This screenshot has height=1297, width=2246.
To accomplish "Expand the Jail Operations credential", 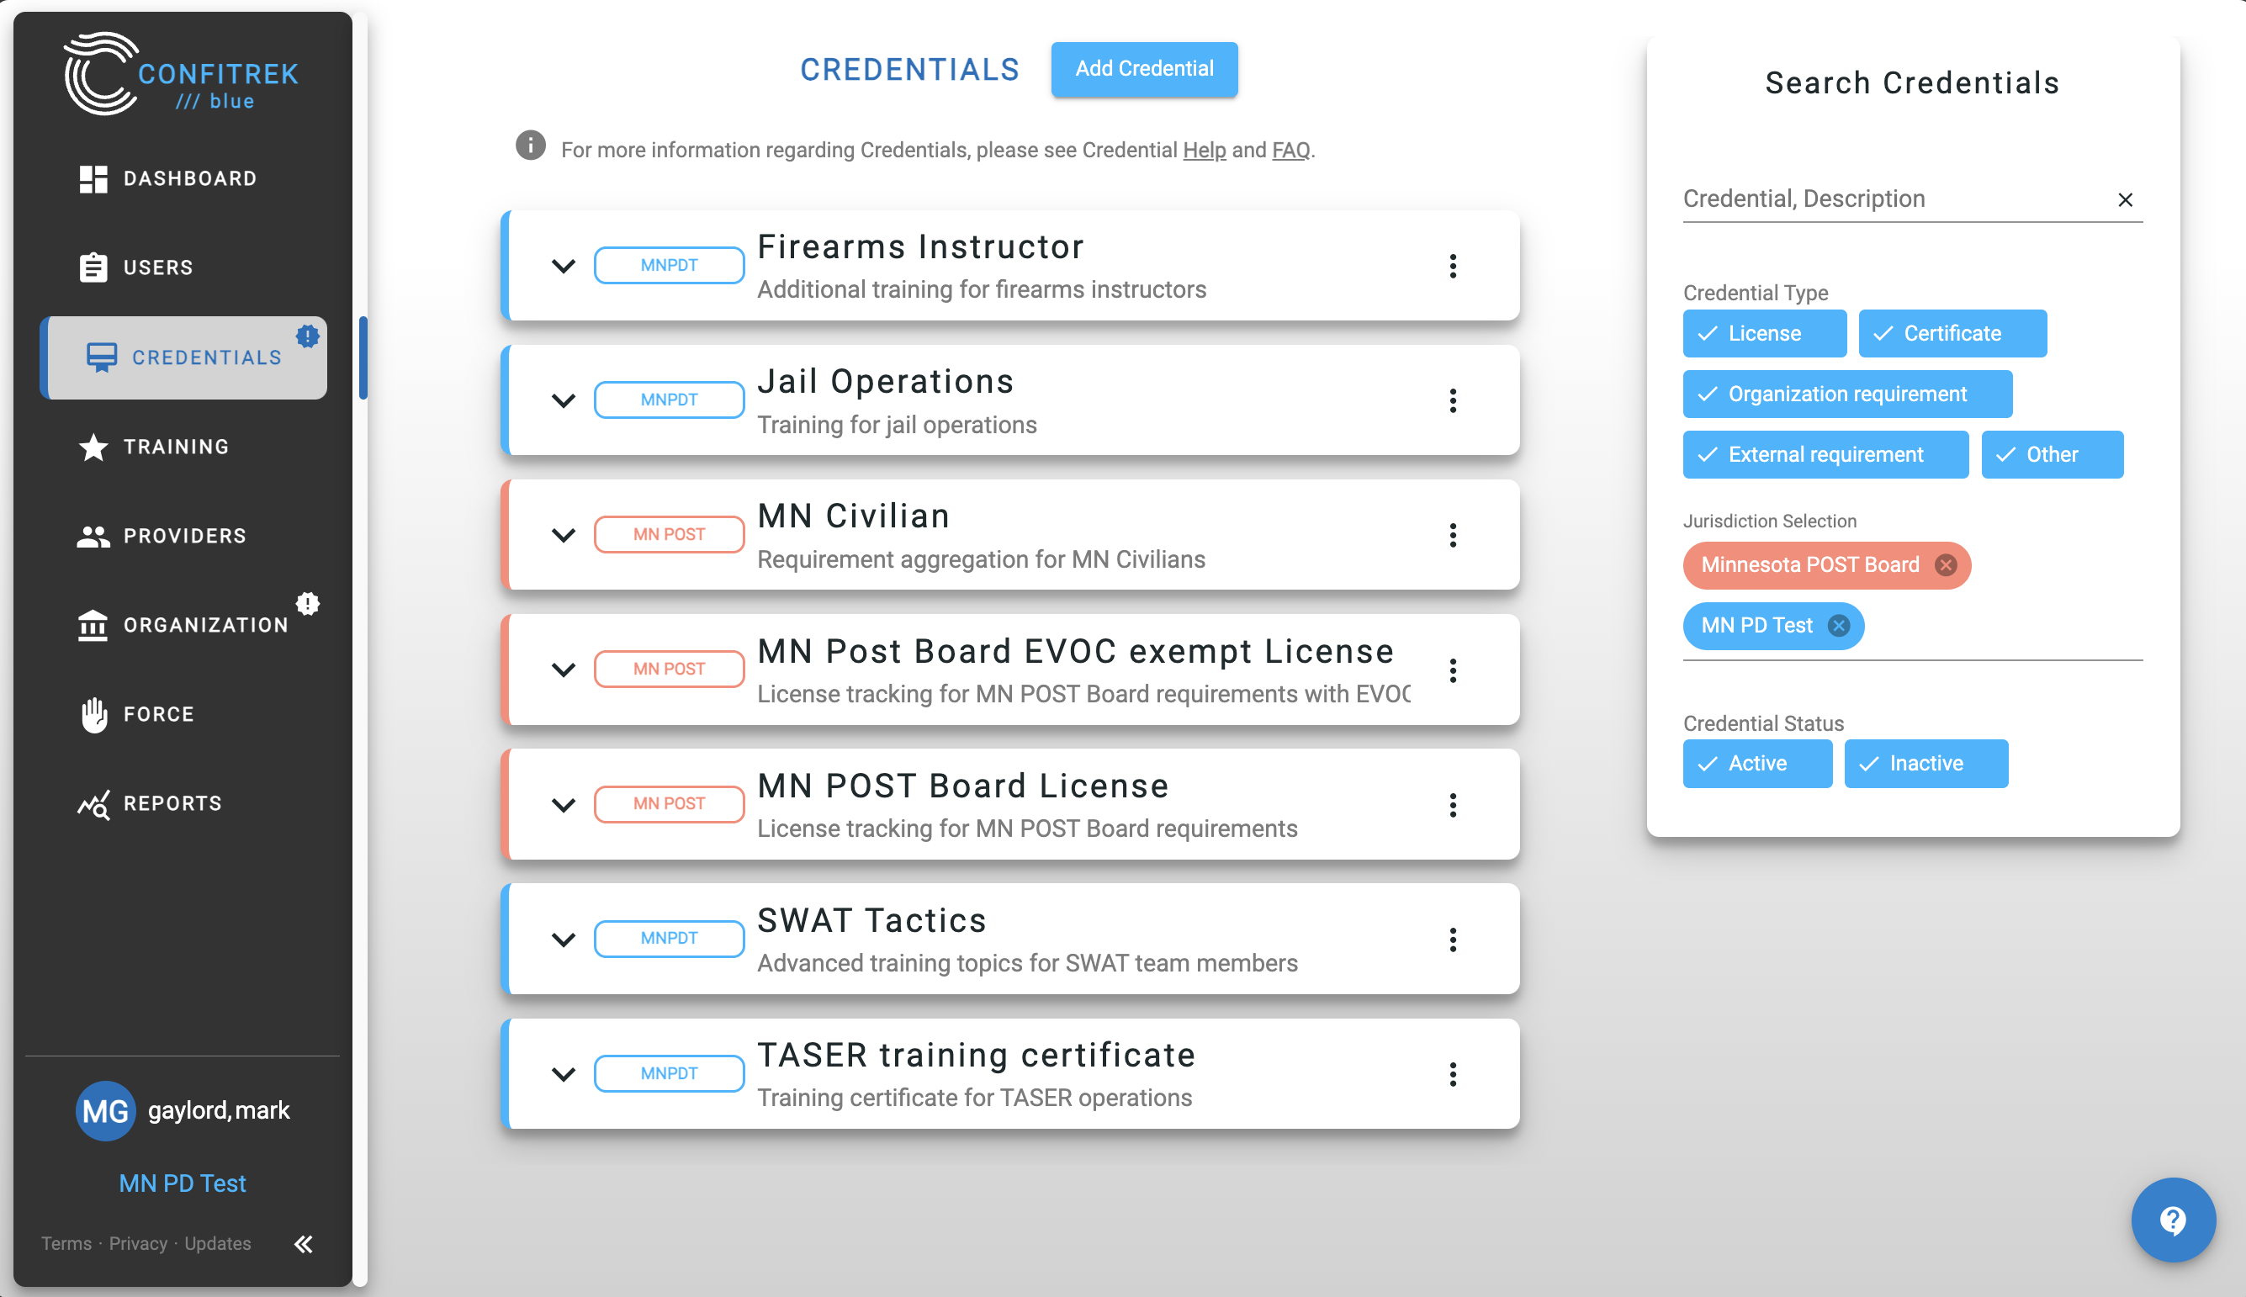I will point(563,400).
